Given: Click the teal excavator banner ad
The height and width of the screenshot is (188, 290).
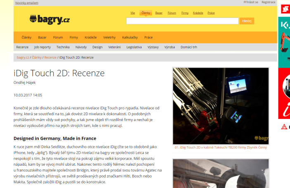Looking at the screenshot, I should coord(284,42).
